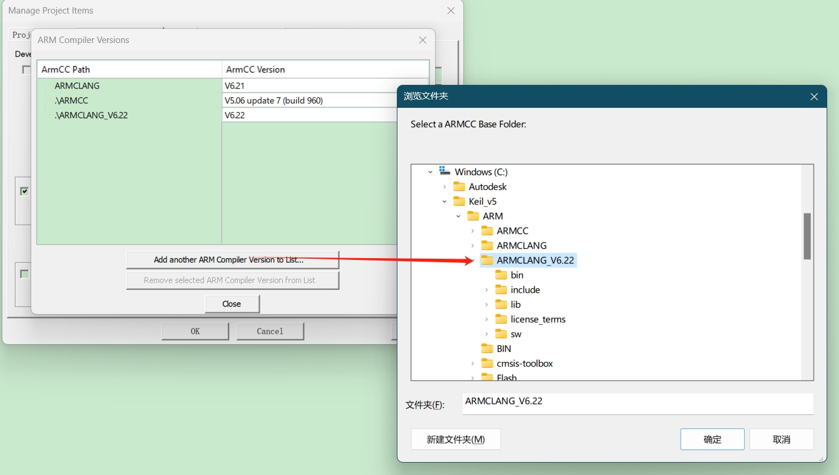This screenshot has height=475, width=839.
Task: Close the 浏览文件夹 dialog
Action: coord(814,97)
